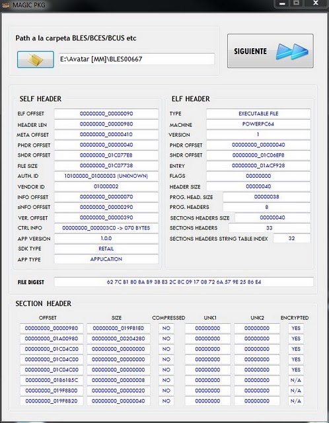Click the ELF VERSION value field
This screenshot has height=423, width=329.
pos(258,134)
